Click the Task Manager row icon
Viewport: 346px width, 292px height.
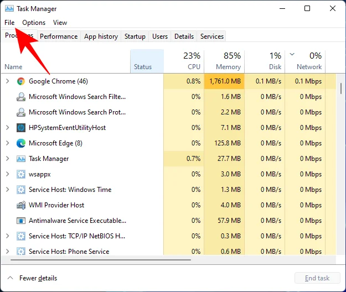pos(21,159)
